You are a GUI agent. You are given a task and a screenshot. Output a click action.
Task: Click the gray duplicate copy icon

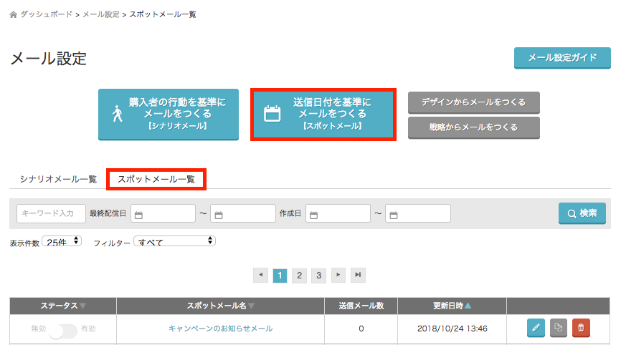coord(558,328)
